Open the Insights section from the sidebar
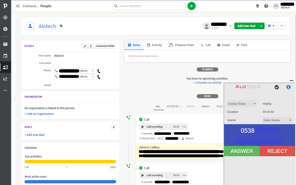The width and height of the screenshot is (296, 185). [5, 79]
